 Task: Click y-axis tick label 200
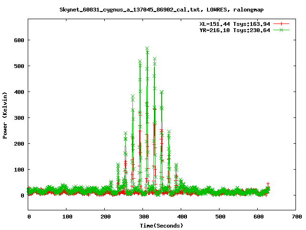coord(19,144)
